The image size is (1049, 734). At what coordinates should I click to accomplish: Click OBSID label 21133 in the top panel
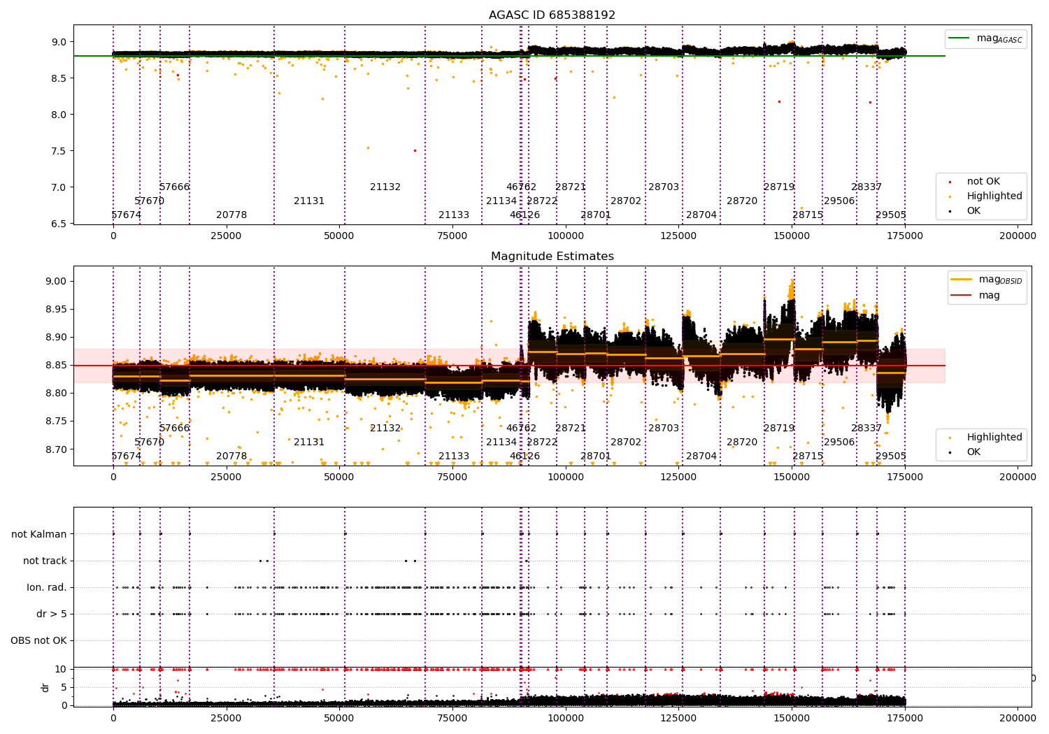(454, 215)
